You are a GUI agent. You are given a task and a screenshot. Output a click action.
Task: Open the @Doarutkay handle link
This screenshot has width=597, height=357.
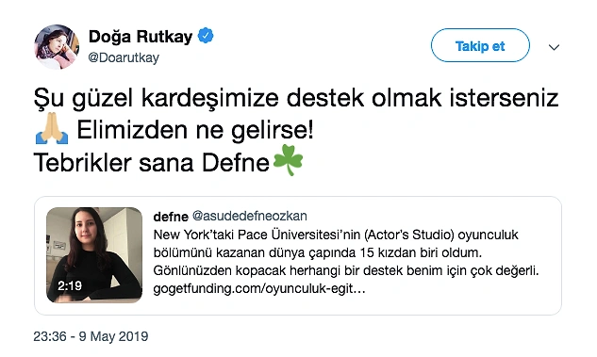(124, 57)
